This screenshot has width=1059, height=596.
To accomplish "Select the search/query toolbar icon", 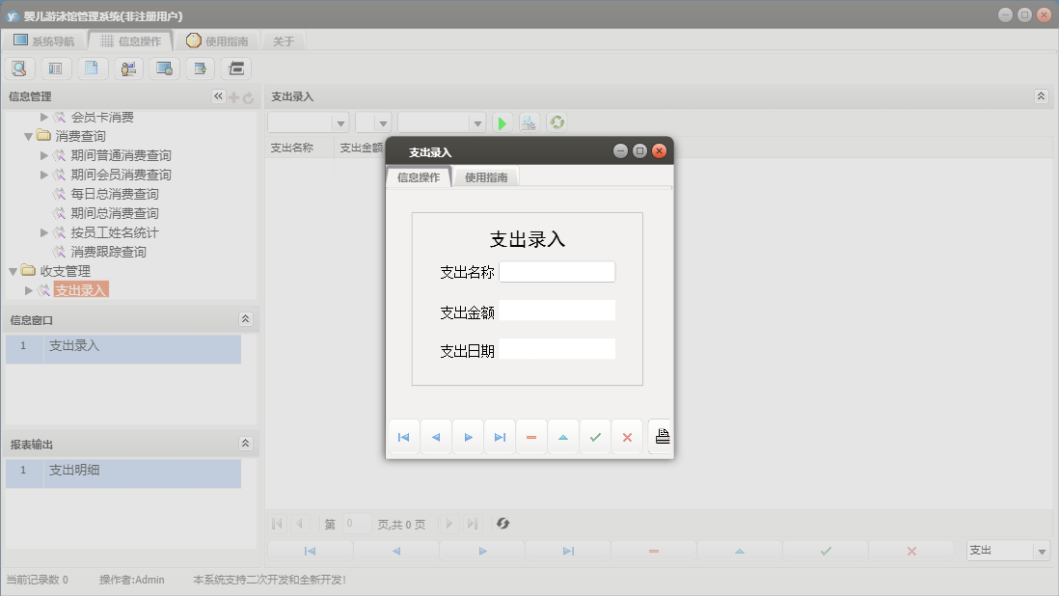I will 19,68.
